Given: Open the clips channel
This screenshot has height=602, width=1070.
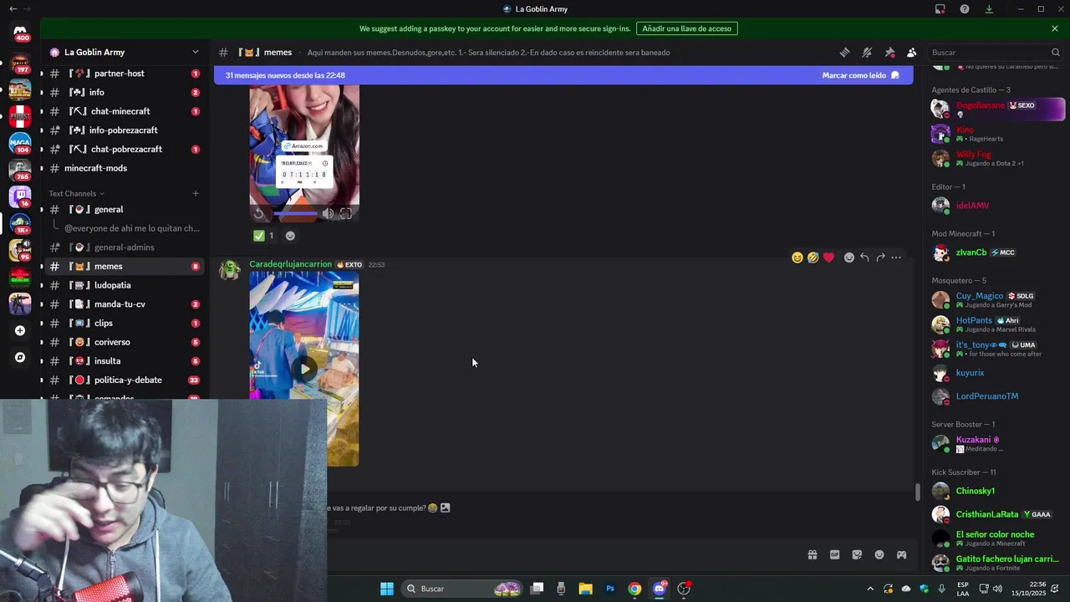Looking at the screenshot, I should point(124,323).
